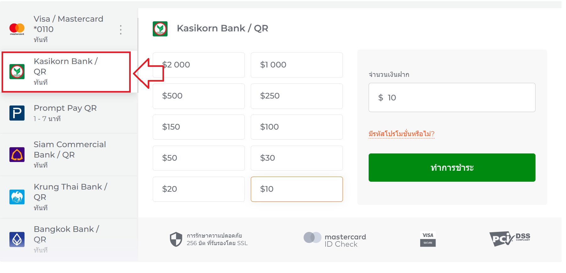
Task: Switch to Krung Thai Bank / QR method
Action: tap(69, 197)
